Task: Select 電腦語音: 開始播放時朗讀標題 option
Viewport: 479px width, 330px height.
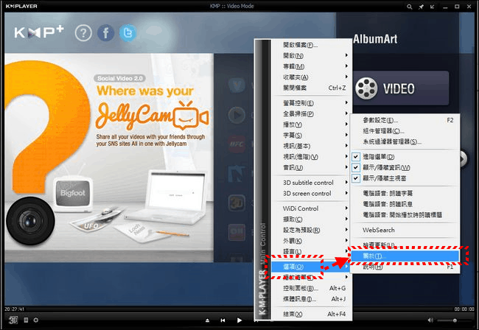Action: coord(405,214)
